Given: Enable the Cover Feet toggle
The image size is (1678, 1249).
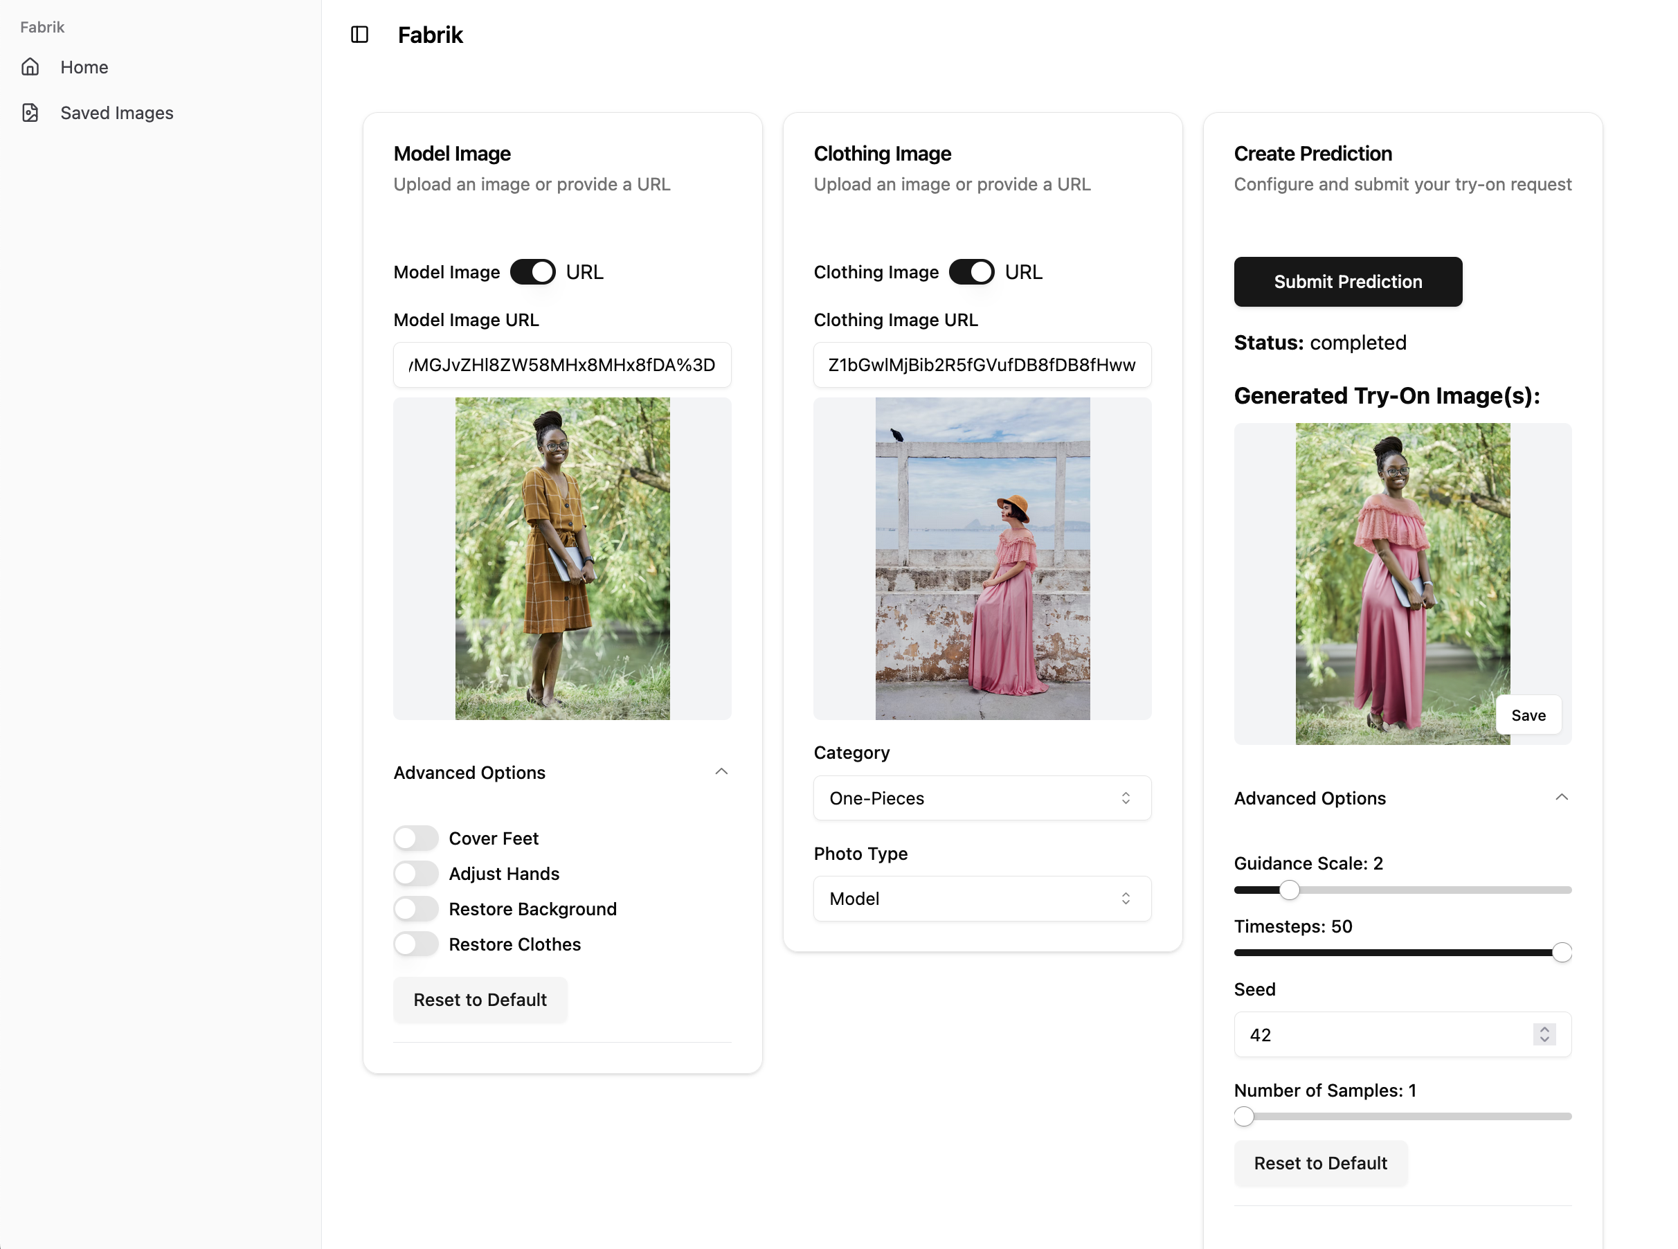Looking at the screenshot, I should pos(416,838).
